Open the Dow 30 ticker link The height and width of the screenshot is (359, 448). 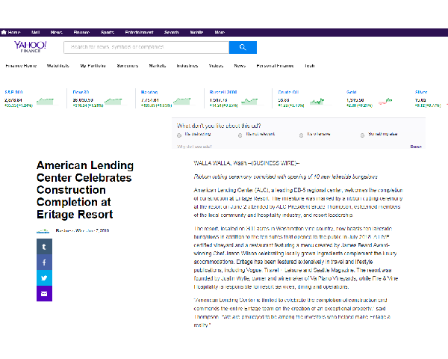coord(81,92)
